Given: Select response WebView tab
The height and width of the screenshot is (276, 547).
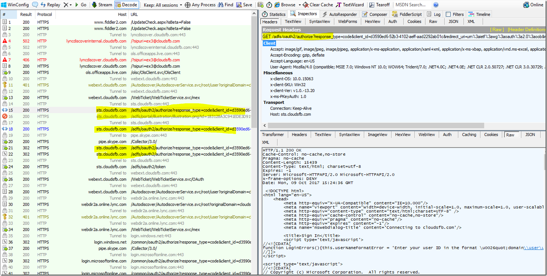Looking at the screenshot, I should click(427, 135).
